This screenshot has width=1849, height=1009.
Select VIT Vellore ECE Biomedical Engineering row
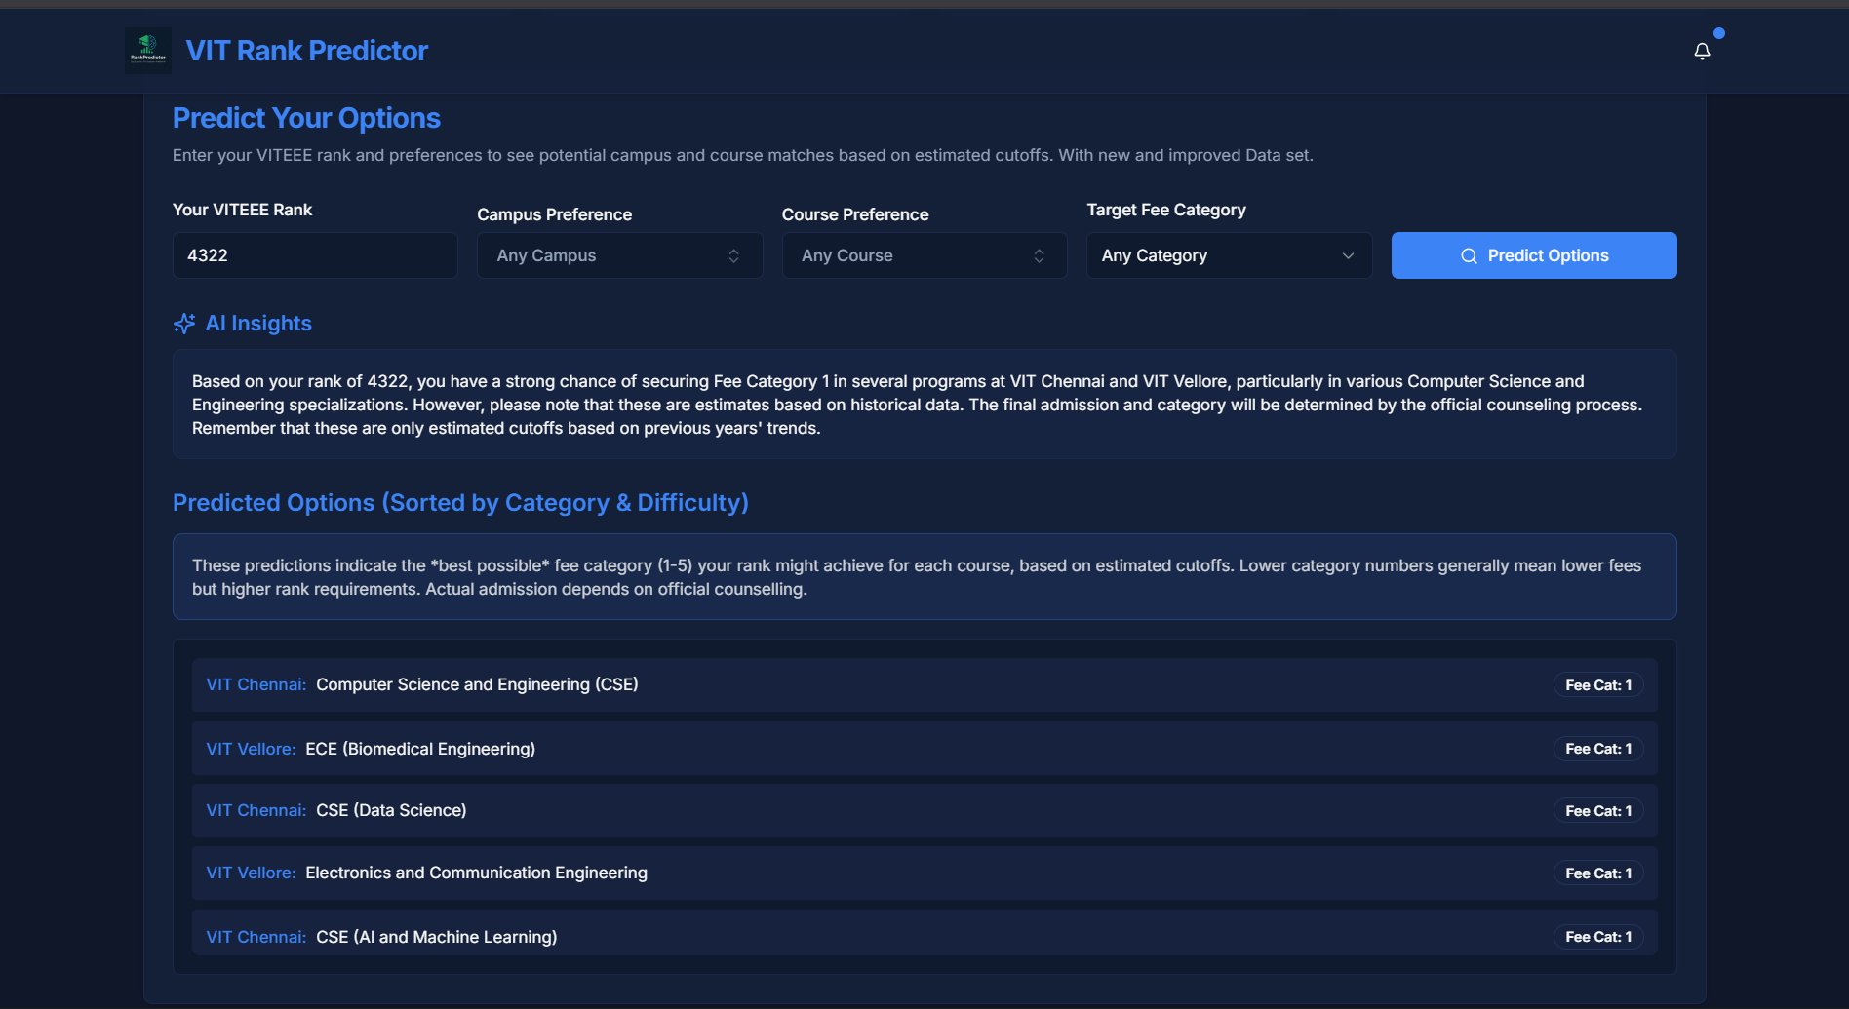(x=923, y=749)
